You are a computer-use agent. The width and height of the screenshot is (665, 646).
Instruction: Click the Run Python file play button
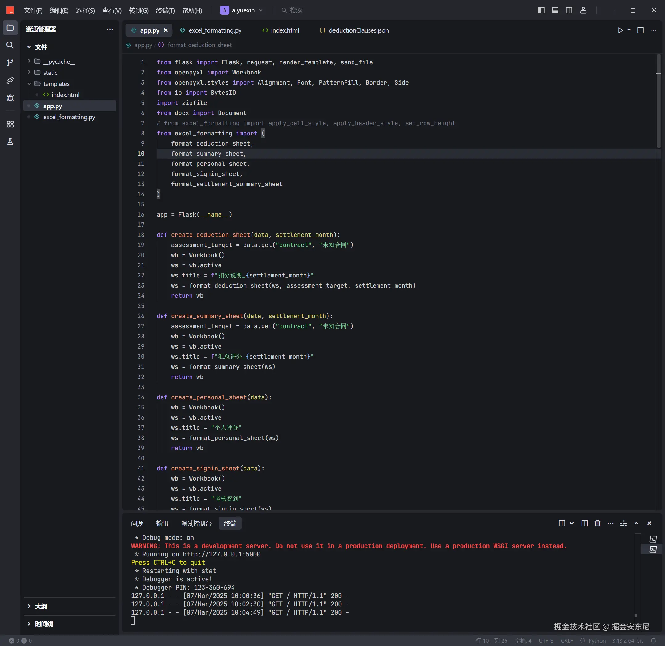[620, 30]
